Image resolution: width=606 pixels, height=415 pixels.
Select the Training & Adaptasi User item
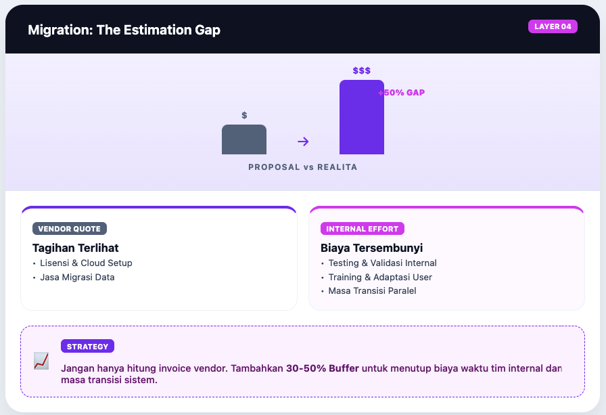click(380, 278)
